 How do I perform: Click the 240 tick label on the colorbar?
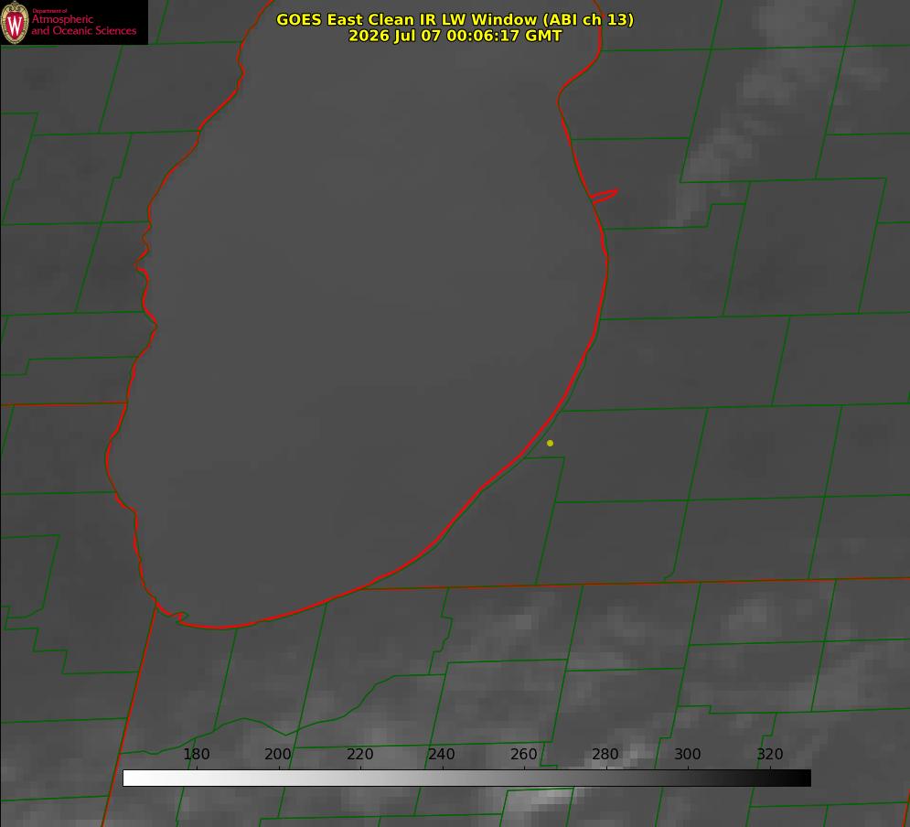tap(442, 754)
